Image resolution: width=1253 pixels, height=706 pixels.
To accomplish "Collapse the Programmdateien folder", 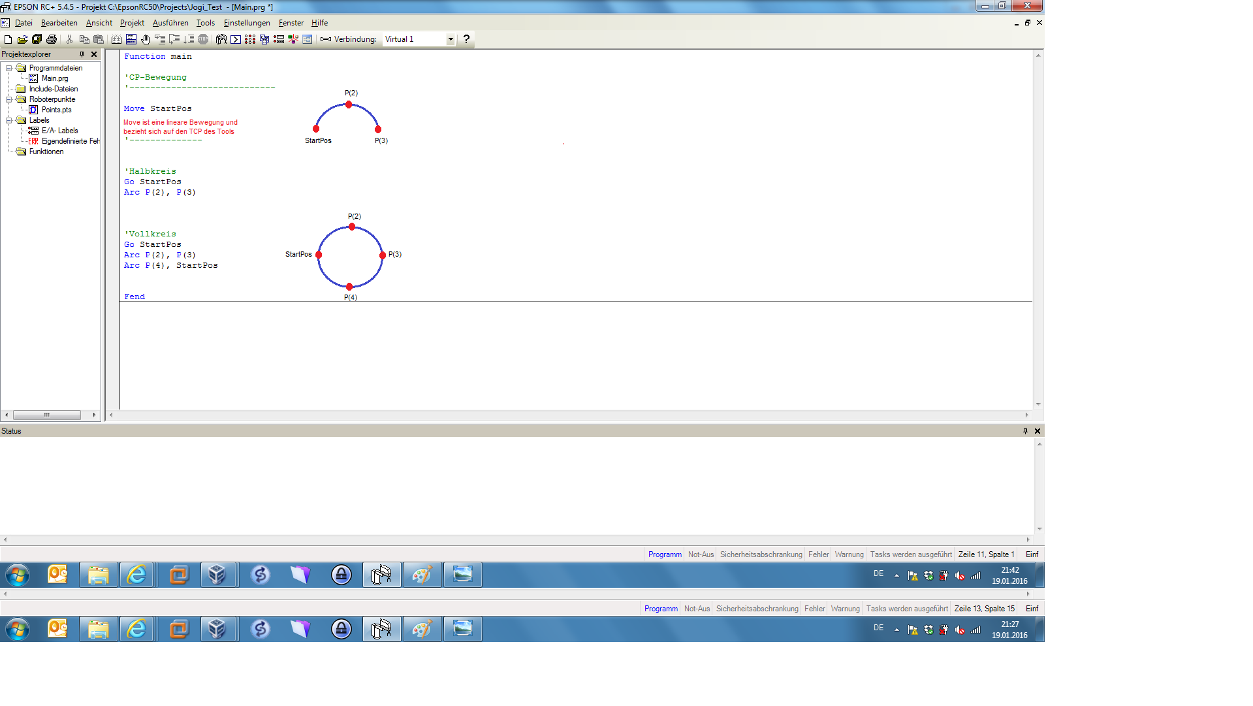I will tap(9, 68).
